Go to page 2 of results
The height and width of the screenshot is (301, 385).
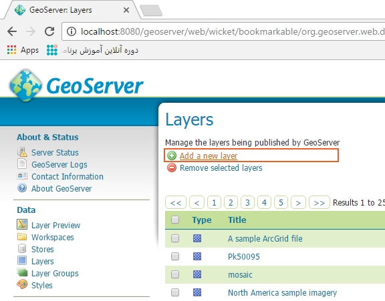pyautogui.click(x=231, y=202)
